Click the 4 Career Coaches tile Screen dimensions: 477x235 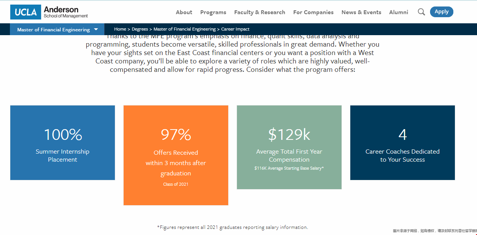[403, 143]
